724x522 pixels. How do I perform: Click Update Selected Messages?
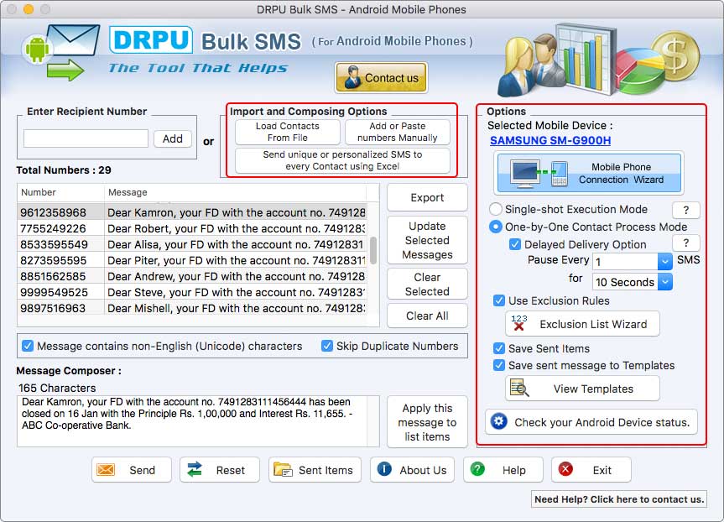[427, 240]
